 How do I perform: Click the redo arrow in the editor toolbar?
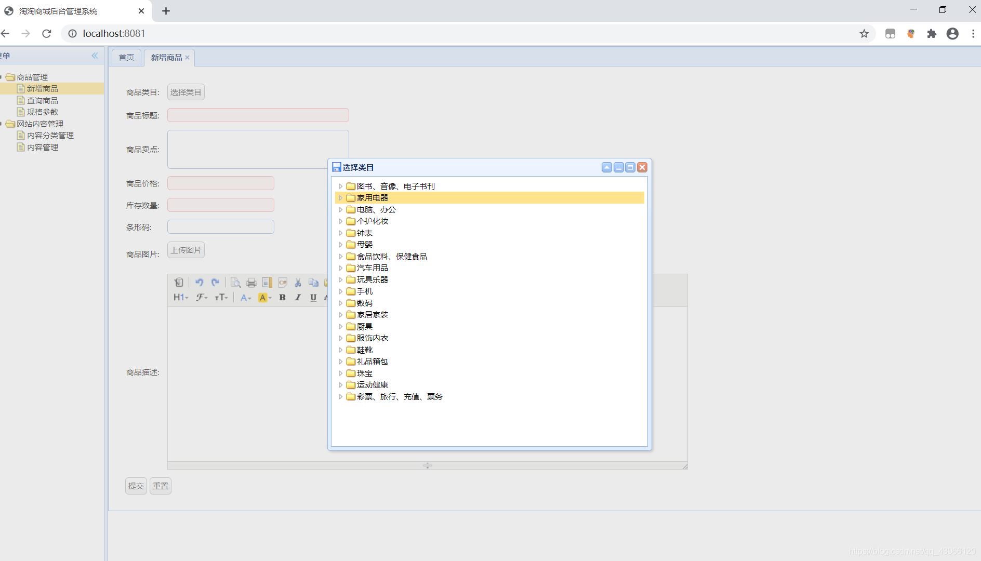point(215,283)
